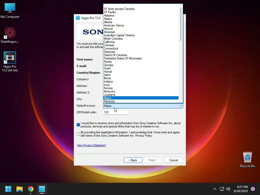The height and width of the screenshot is (195, 260).
Task: Pick Manitoba from the list
Action: click(141, 101)
